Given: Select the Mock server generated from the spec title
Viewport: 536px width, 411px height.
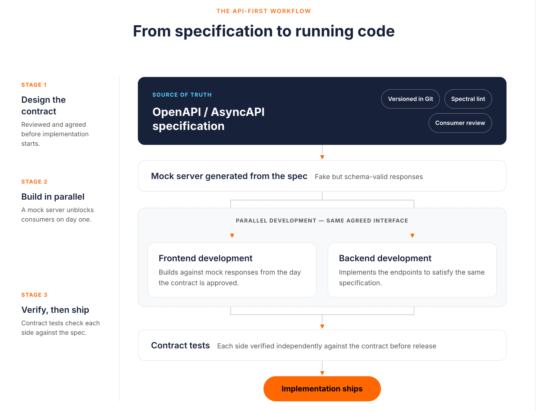Looking at the screenshot, I should pyautogui.click(x=229, y=176).
